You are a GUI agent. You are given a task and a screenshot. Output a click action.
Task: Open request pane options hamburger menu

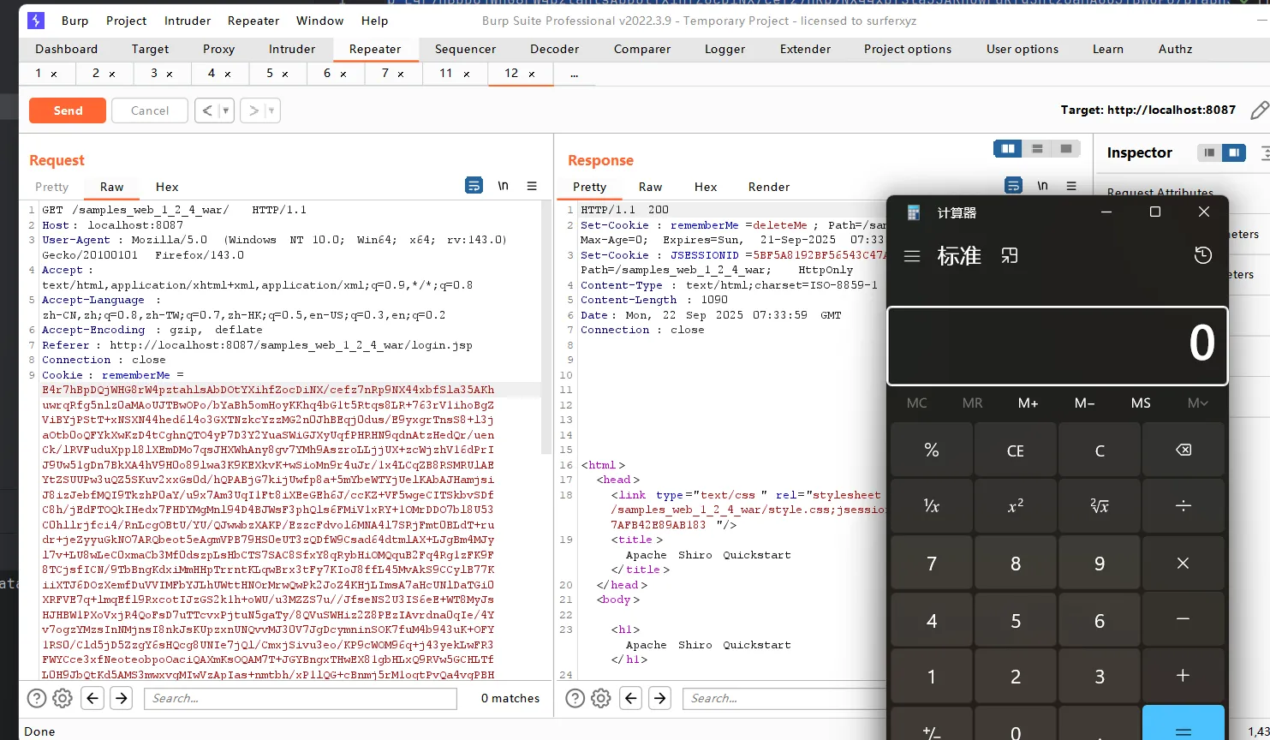coord(532,186)
